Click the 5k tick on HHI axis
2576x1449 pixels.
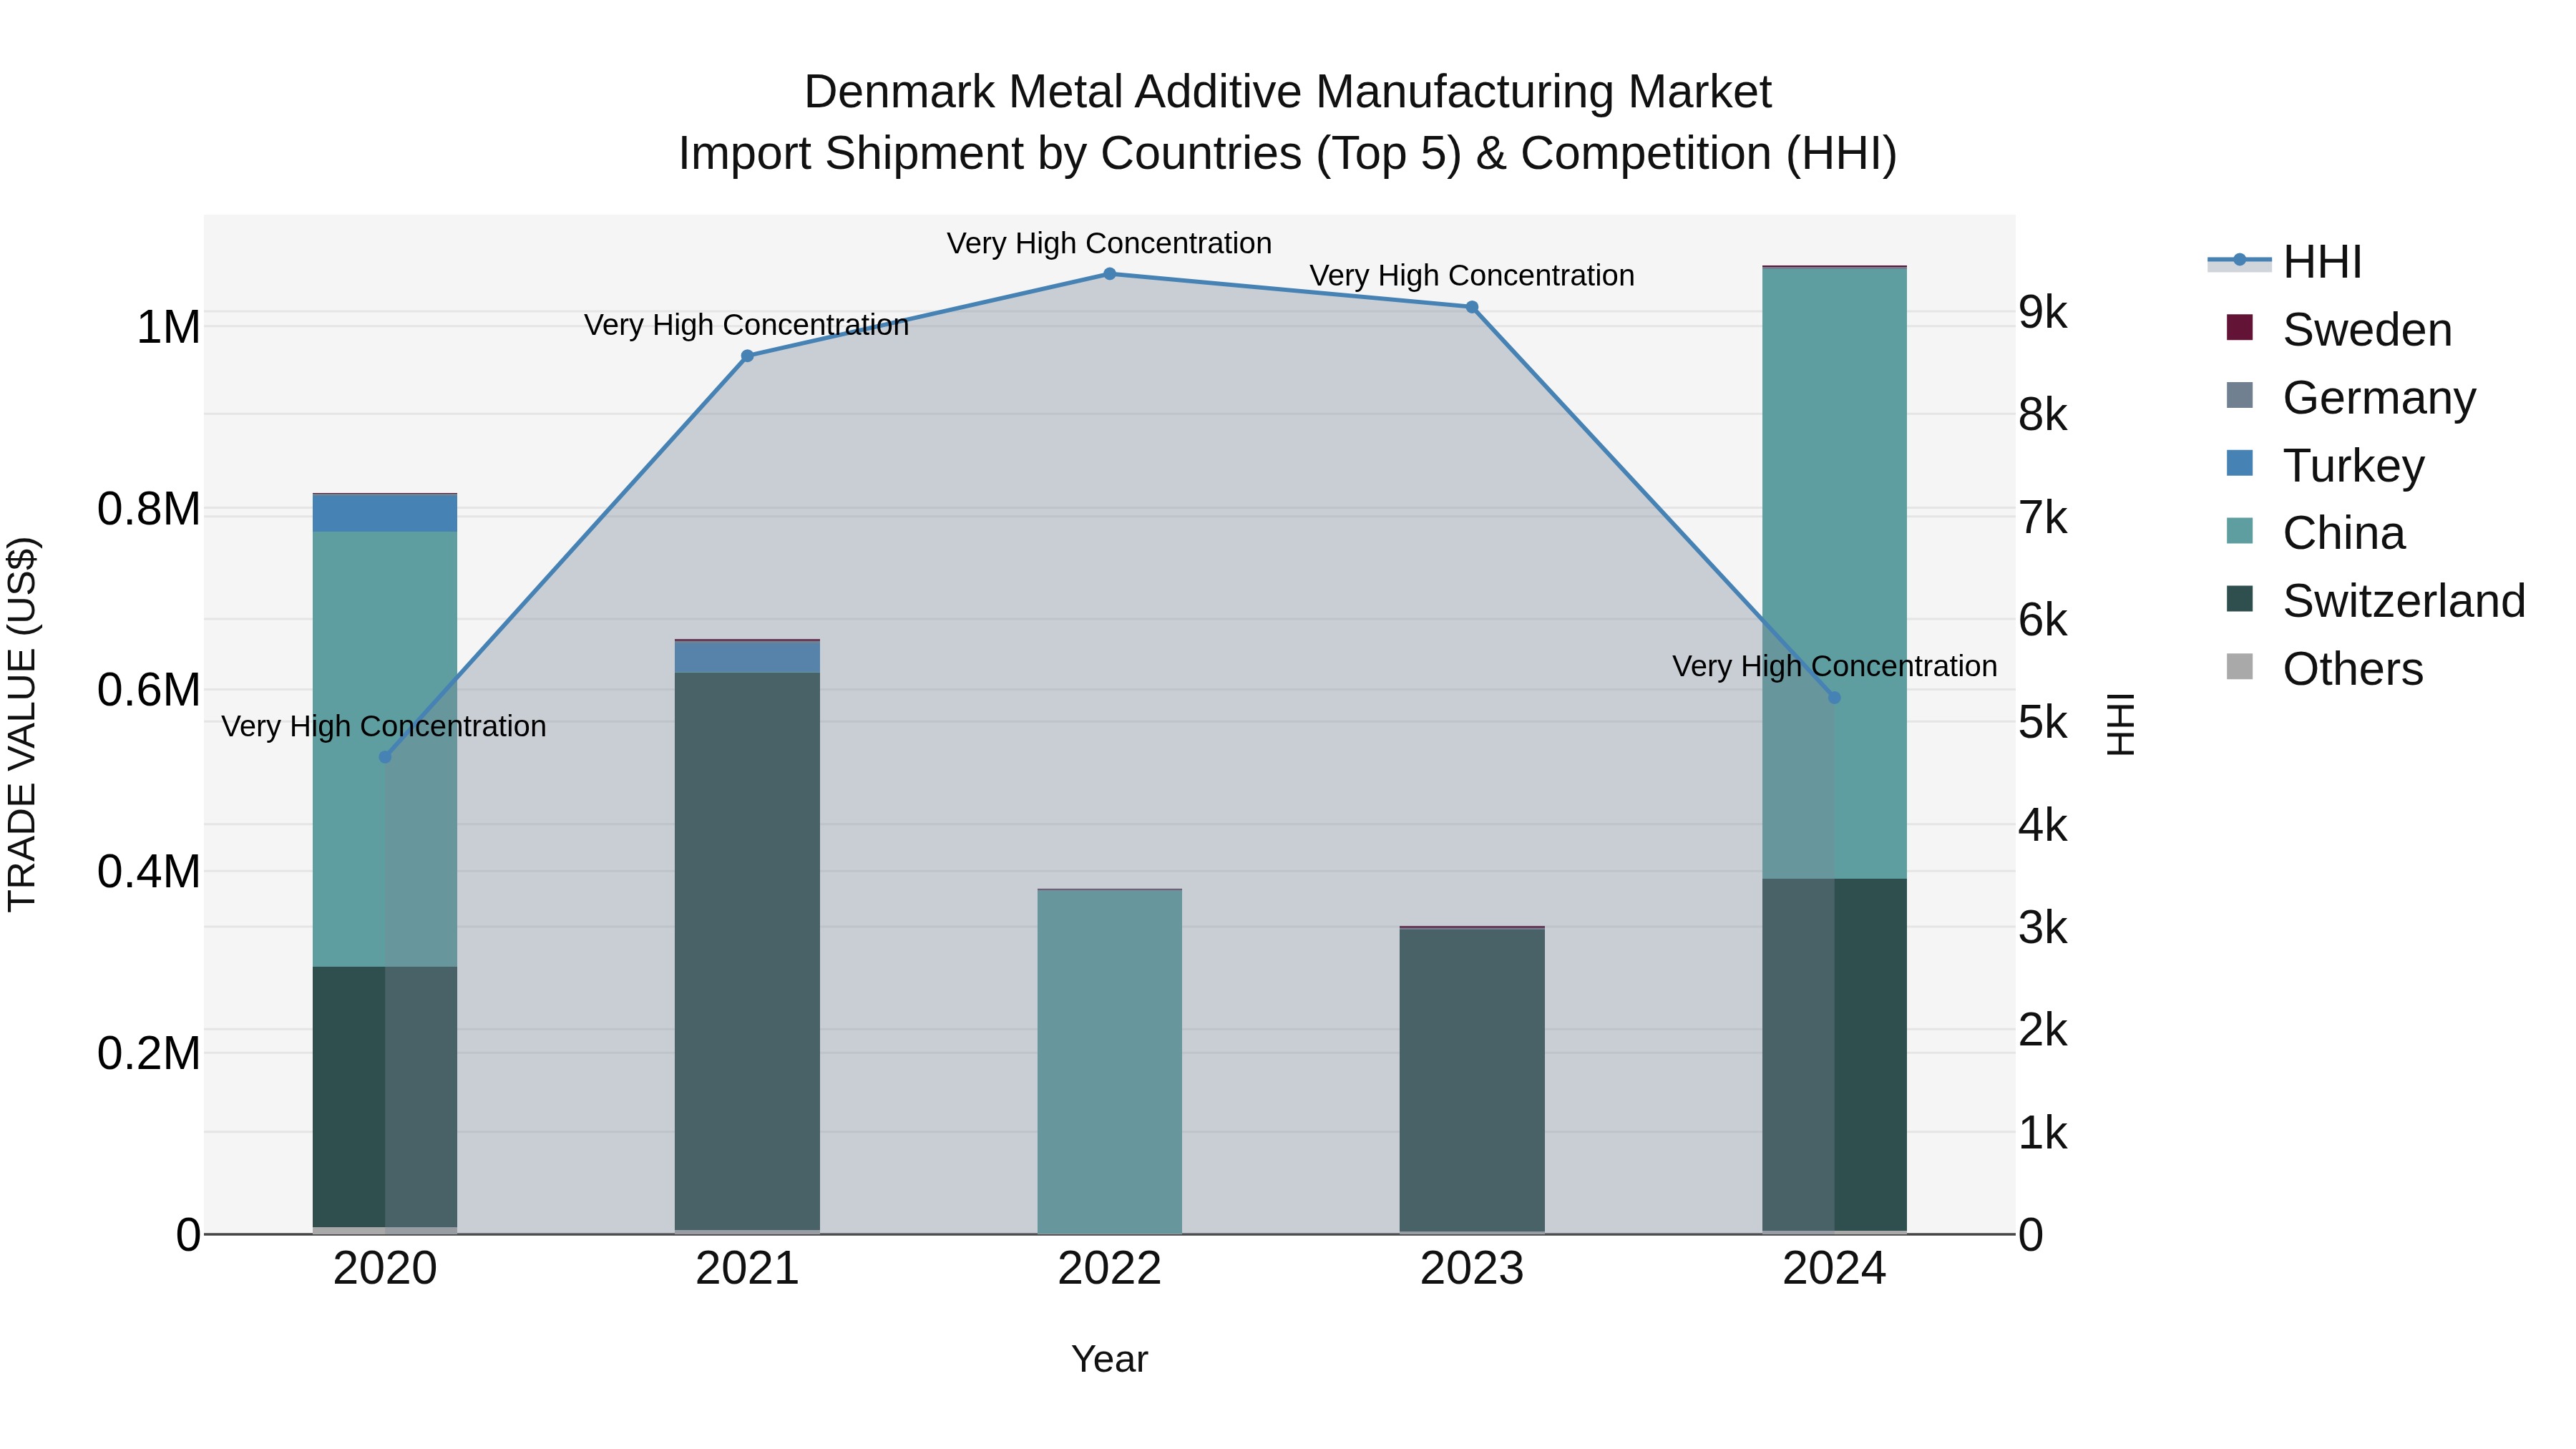tap(2043, 723)
